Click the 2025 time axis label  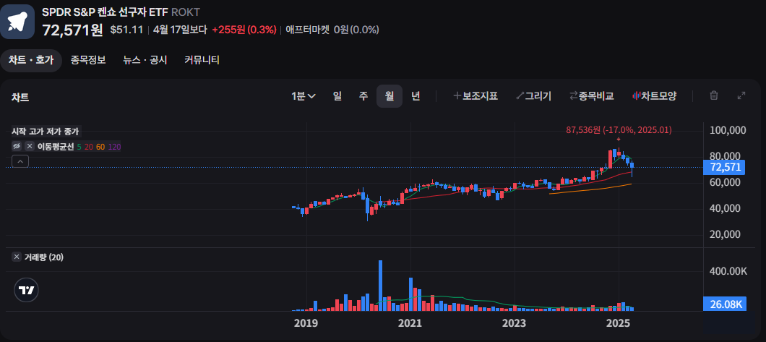(618, 323)
